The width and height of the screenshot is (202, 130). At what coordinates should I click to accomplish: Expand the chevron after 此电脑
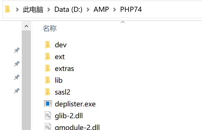point(49,10)
